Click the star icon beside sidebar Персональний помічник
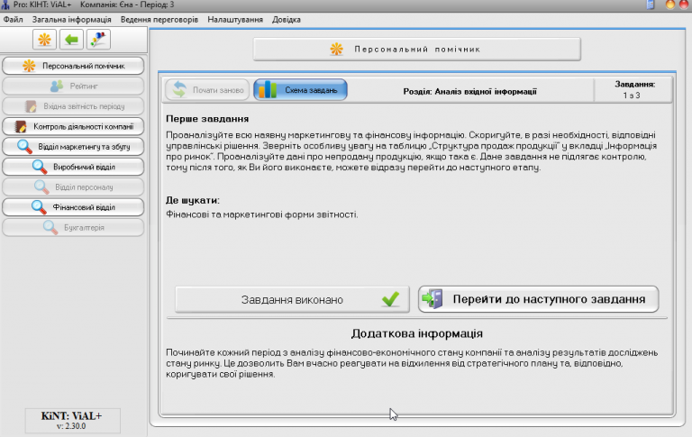Viewport: 692px width, 437px height. pyautogui.click(x=29, y=66)
